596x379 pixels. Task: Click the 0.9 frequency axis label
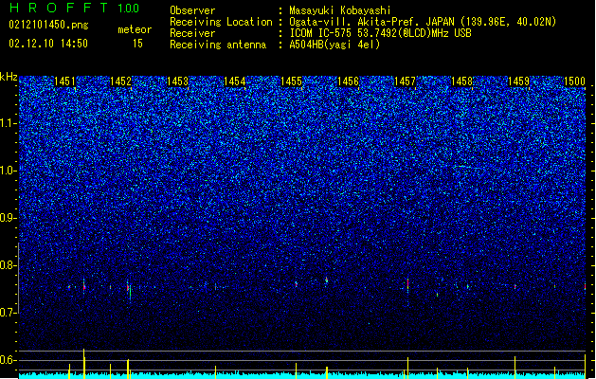point(9,218)
